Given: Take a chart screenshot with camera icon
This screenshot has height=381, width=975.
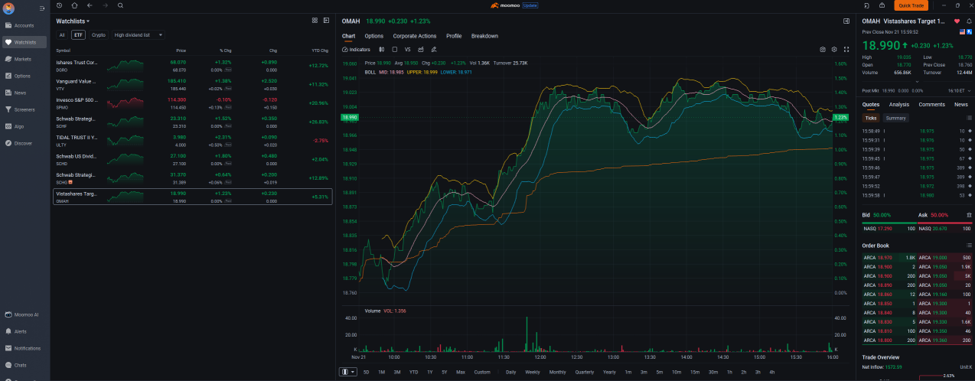Looking at the screenshot, I should coord(823,49).
